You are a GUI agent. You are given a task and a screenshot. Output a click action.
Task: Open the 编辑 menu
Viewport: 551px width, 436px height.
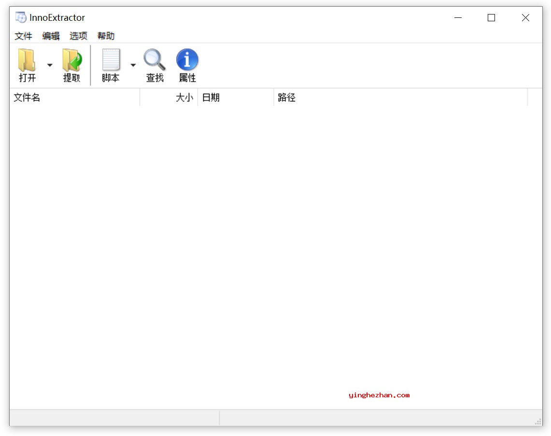tap(51, 36)
